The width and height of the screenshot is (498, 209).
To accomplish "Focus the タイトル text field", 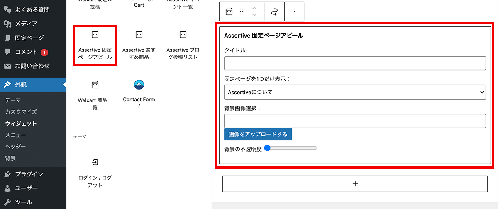I will pyautogui.click(x=355, y=63).
